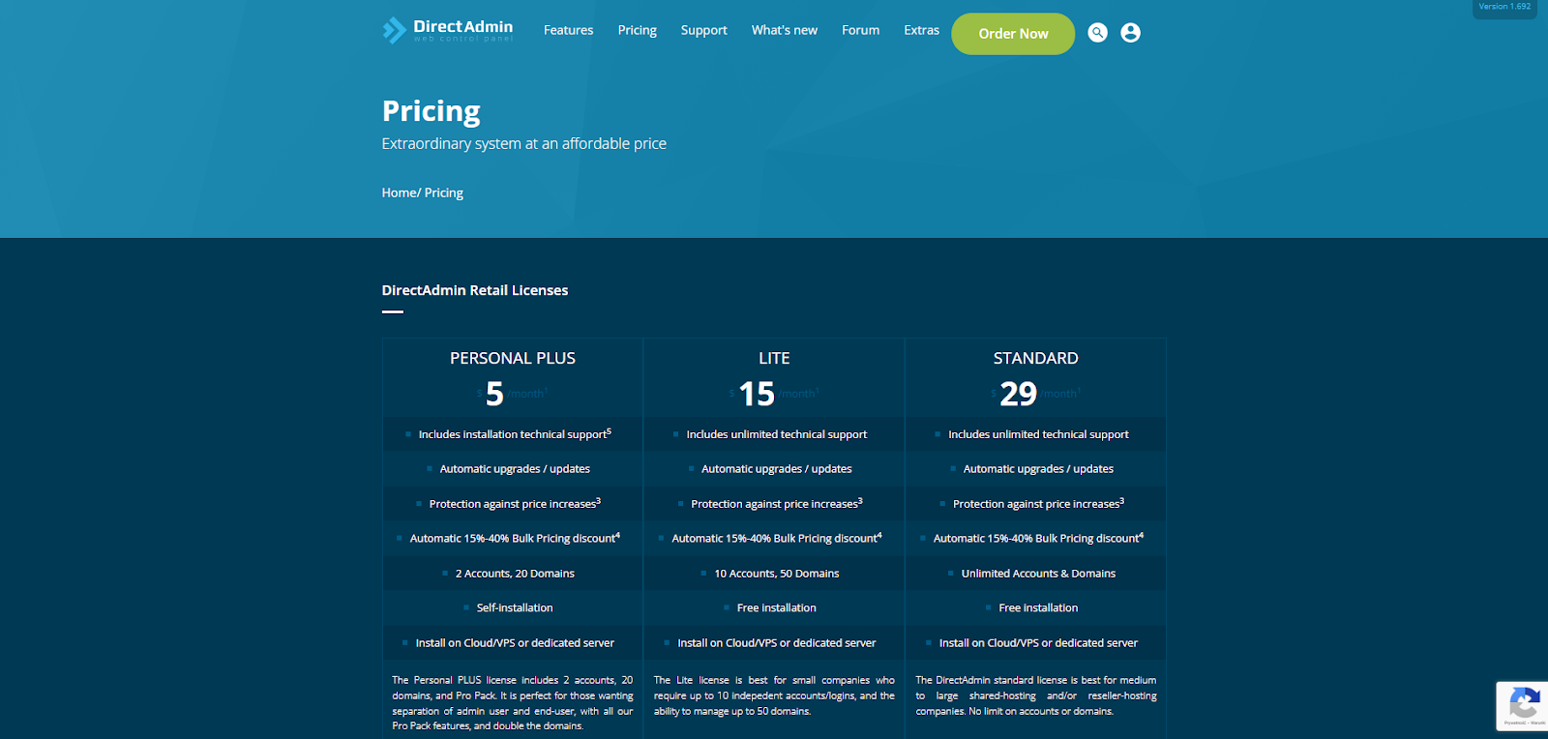Select What's new in navigation

click(784, 30)
